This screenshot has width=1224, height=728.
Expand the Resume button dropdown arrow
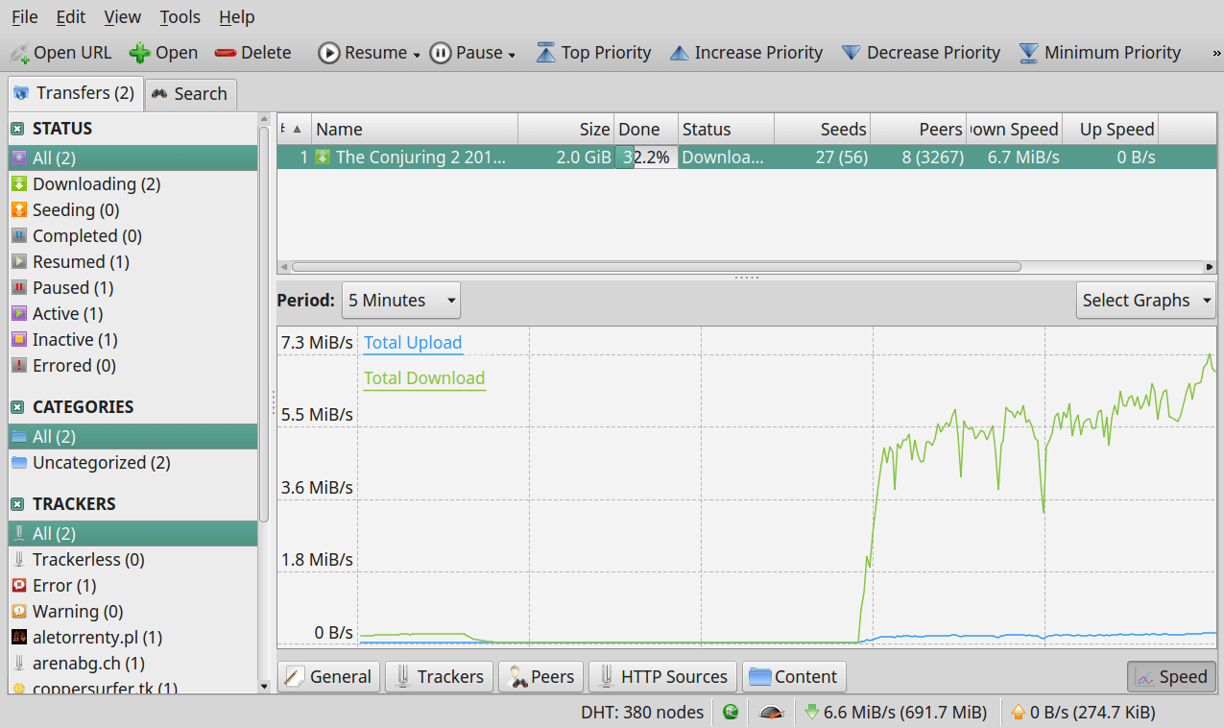point(417,55)
